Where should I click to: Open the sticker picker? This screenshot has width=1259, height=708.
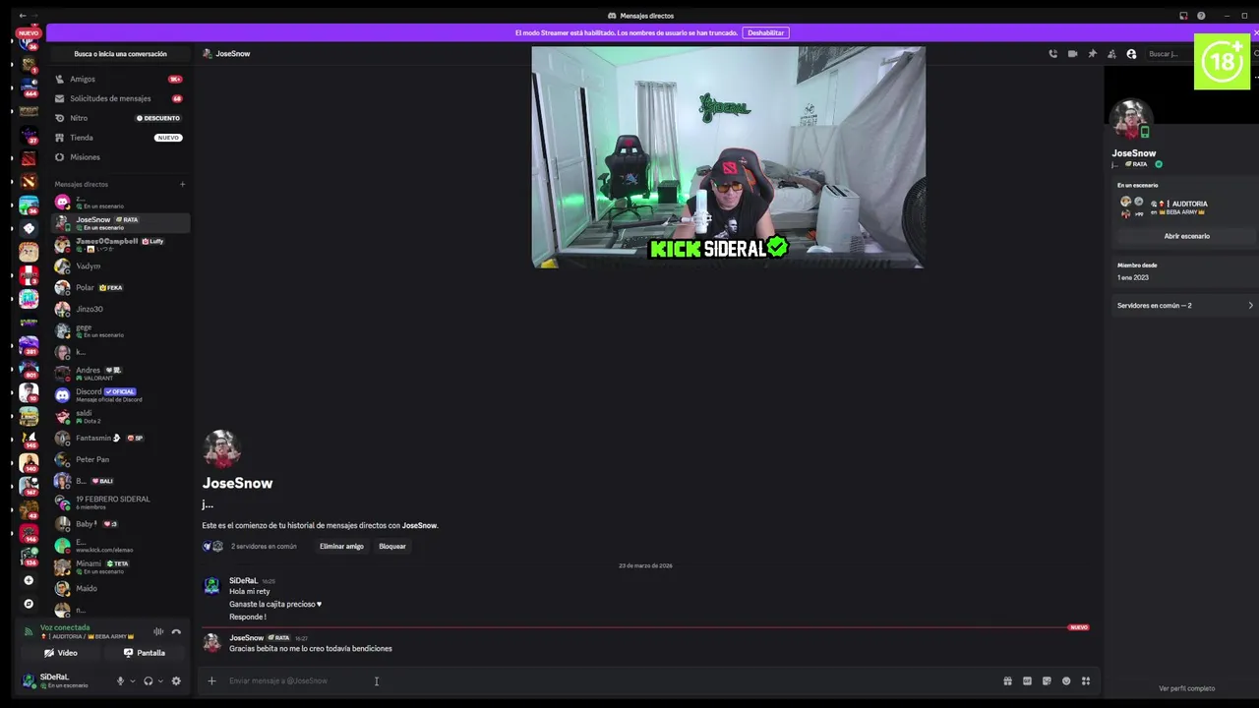click(x=1047, y=680)
